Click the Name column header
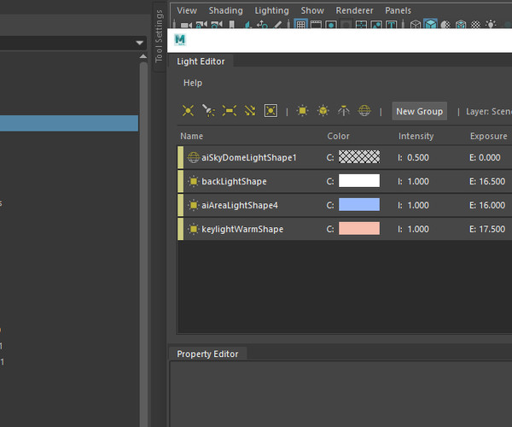512x427 pixels. click(192, 136)
